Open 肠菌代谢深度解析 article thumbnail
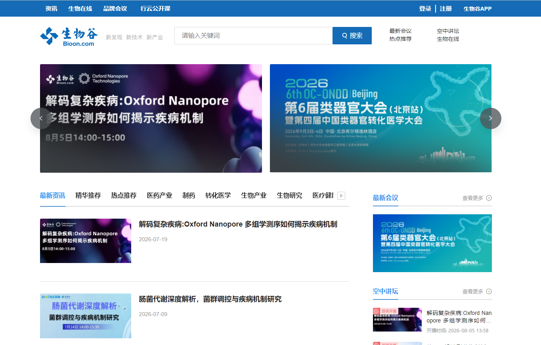Image resolution: width=541 pixels, height=345 pixels. pos(86,316)
